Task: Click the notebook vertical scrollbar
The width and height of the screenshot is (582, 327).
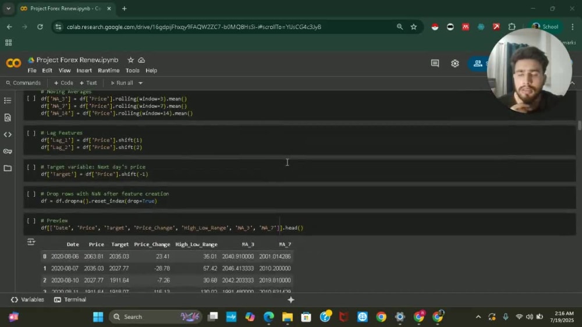Action: click(580, 125)
